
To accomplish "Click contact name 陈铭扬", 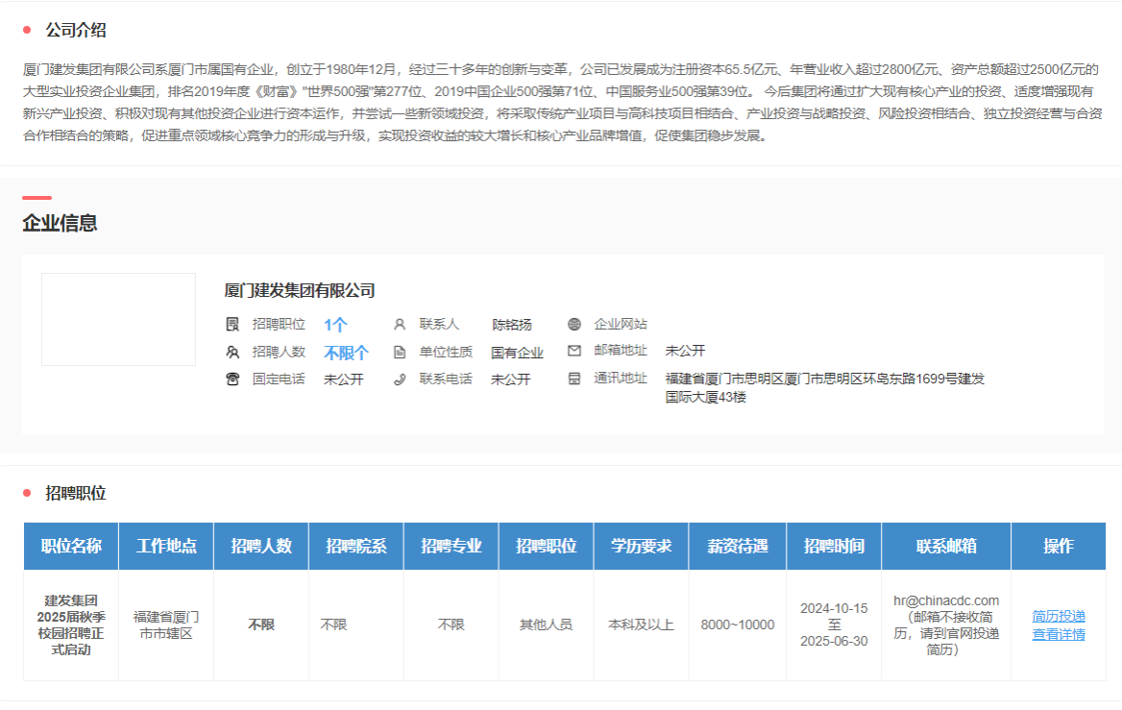I will [x=512, y=325].
